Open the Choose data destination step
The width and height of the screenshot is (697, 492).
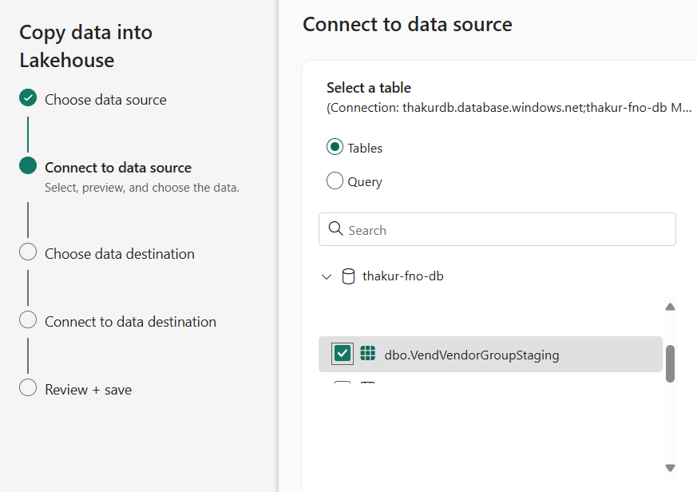click(120, 254)
